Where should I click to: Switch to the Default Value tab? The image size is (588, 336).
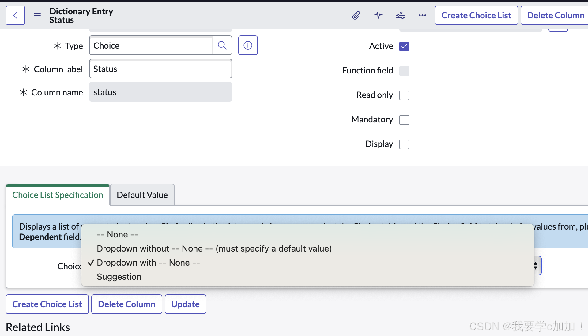coord(142,195)
